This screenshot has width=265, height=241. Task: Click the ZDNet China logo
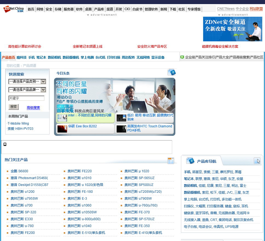[x=13, y=9]
